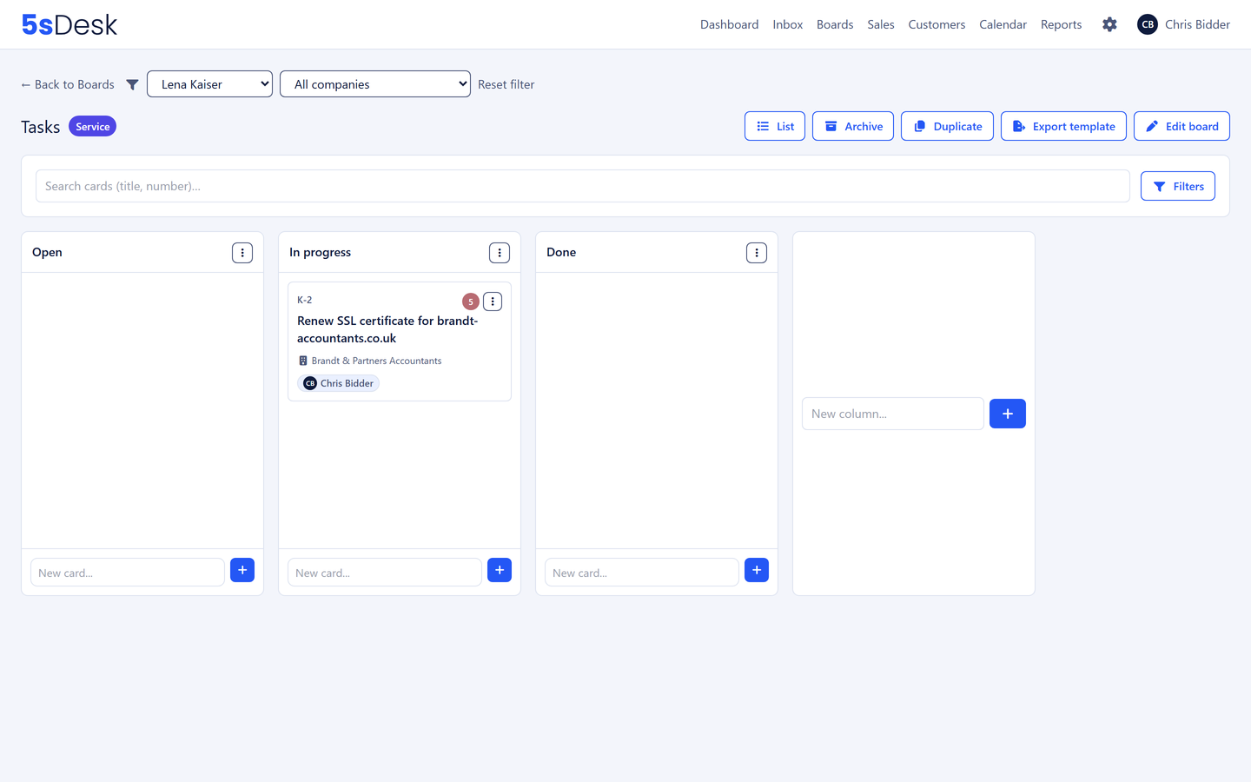Image resolution: width=1251 pixels, height=782 pixels.
Task: Open the Filters button by search
Action: click(x=1178, y=186)
